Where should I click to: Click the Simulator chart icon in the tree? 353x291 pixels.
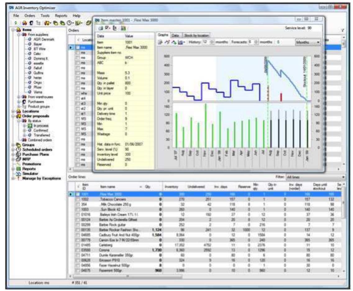pyautogui.click(x=19, y=173)
